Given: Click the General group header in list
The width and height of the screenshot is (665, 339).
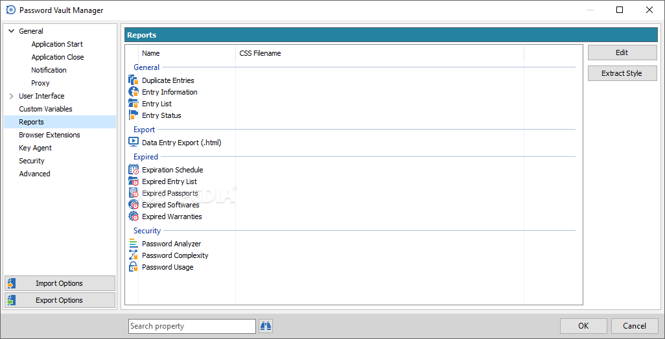Looking at the screenshot, I should coord(146,67).
